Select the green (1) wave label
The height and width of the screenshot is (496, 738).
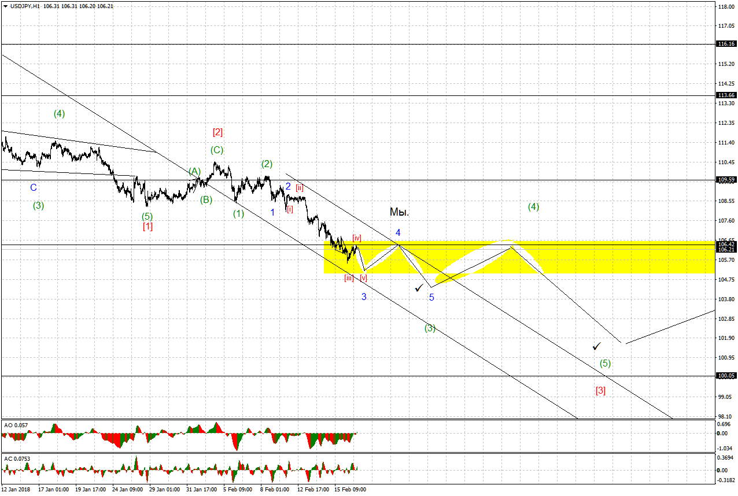click(239, 214)
